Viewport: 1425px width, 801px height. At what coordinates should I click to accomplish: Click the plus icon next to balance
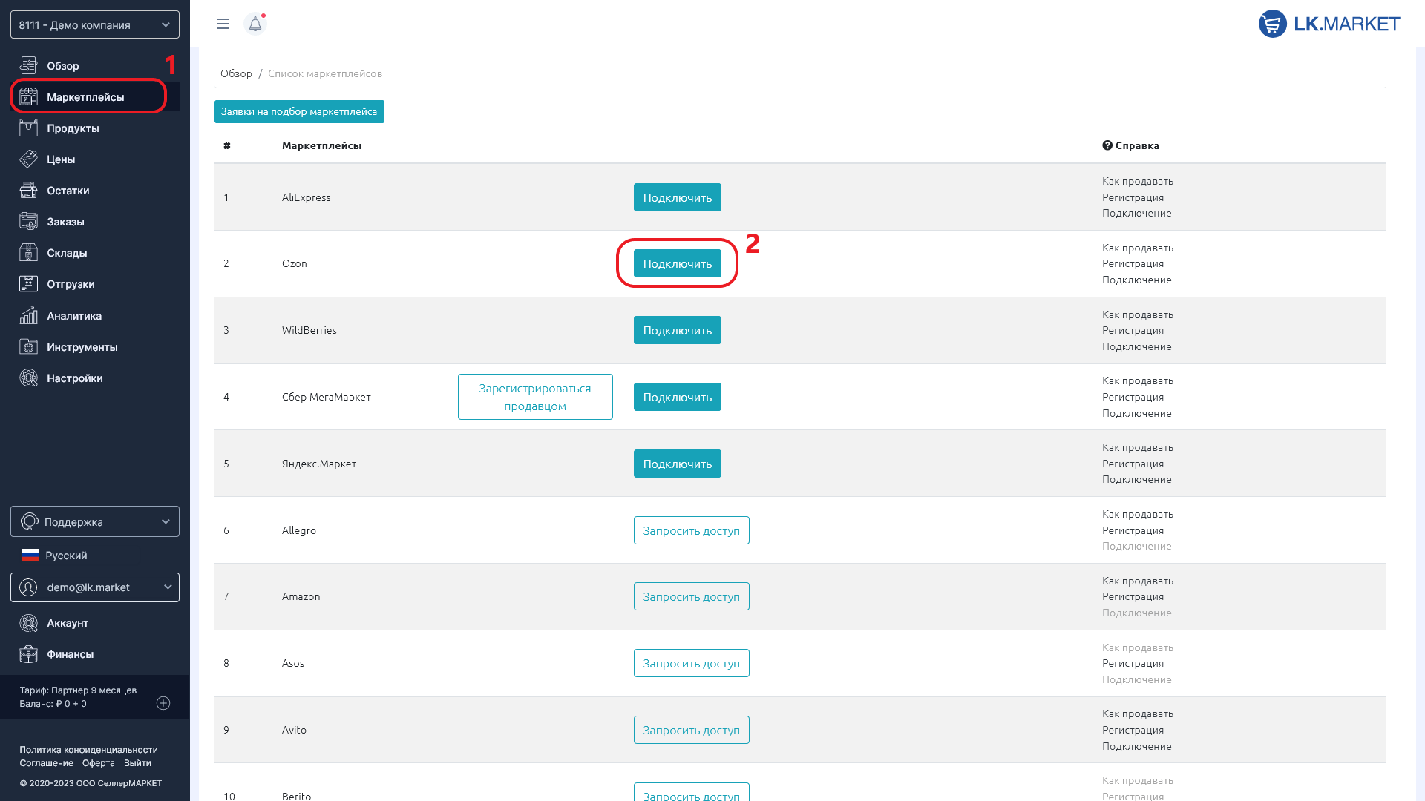tap(163, 703)
